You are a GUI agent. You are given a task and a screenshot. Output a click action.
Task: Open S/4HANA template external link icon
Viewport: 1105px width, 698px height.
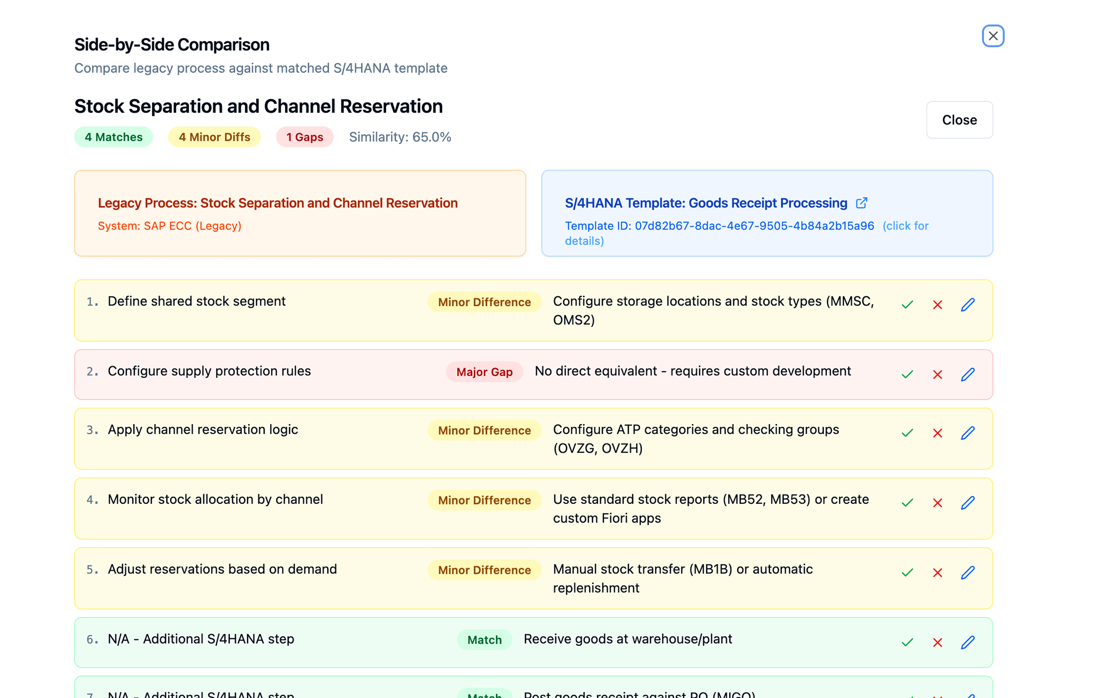pyautogui.click(x=861, y=203)
